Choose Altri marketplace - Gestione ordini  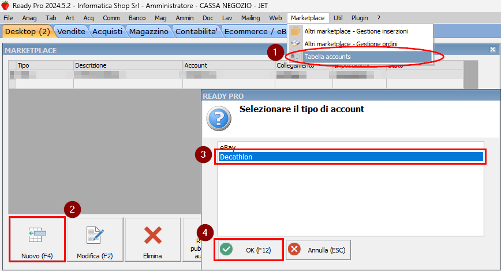coord(360,44)
